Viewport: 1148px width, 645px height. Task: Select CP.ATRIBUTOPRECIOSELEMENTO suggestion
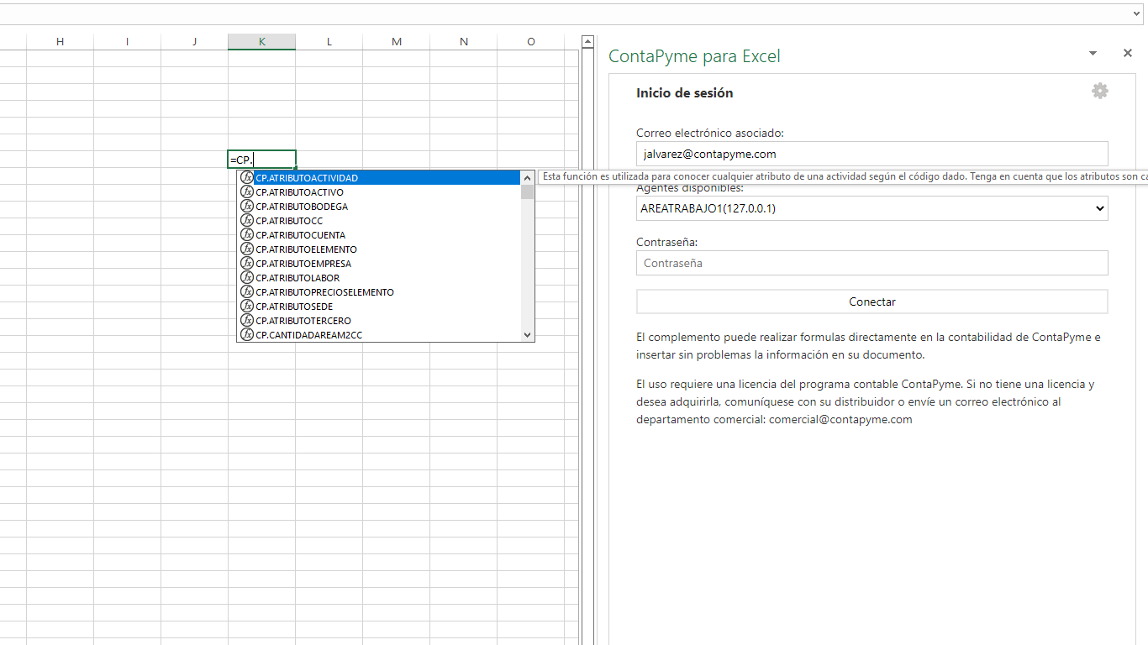[x=380, y=292]
